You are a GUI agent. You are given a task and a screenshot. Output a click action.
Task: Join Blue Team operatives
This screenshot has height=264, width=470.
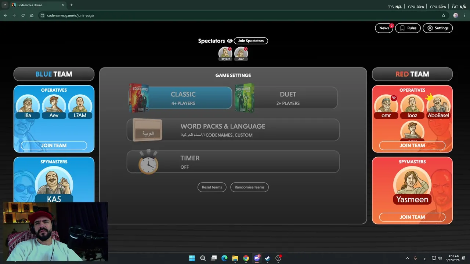(54, 146)
